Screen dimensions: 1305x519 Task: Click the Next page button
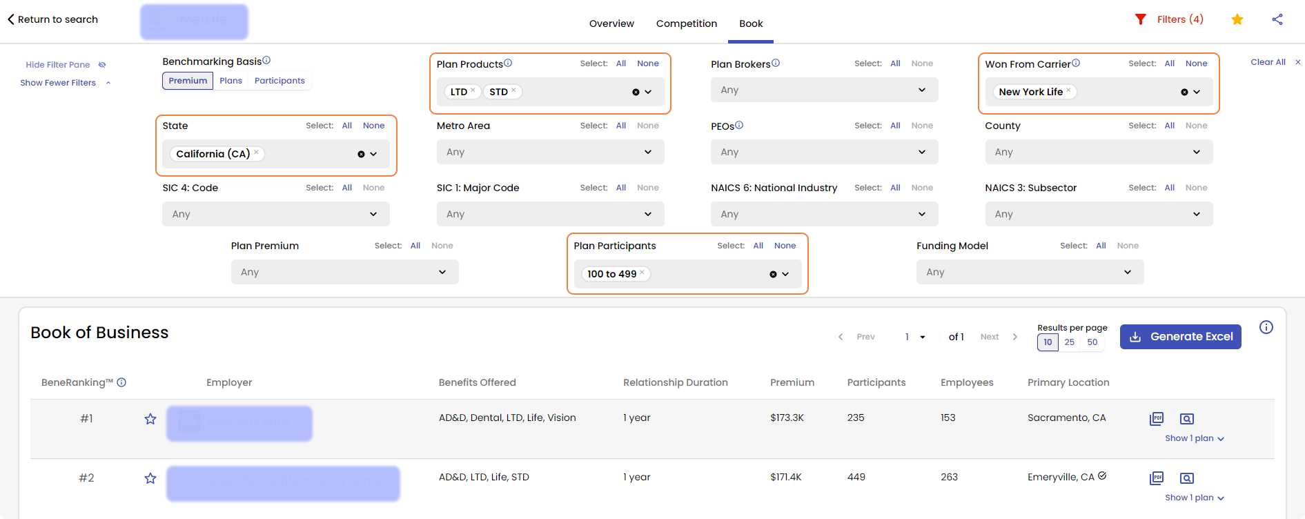click(999, 337)
